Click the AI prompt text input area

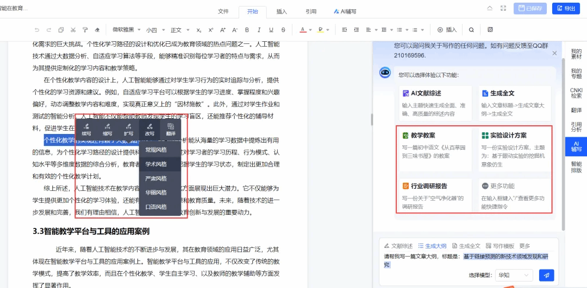pos(467,260)
